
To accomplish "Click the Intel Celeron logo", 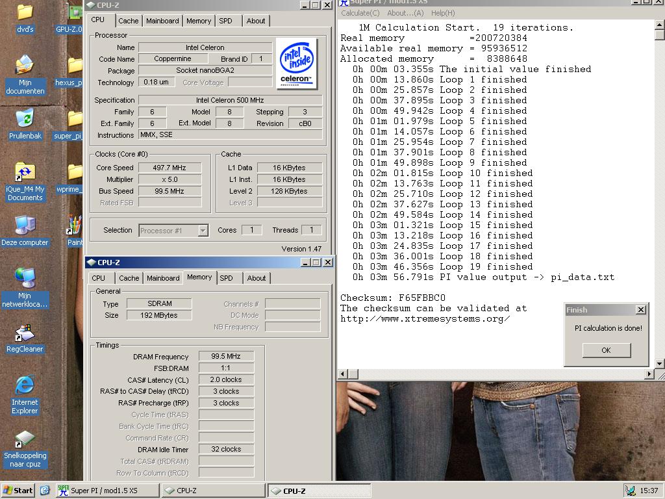I will 297,64.
